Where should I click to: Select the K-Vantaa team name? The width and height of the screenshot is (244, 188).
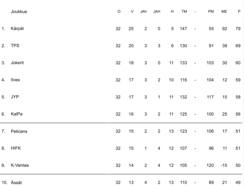pos(20,166)
